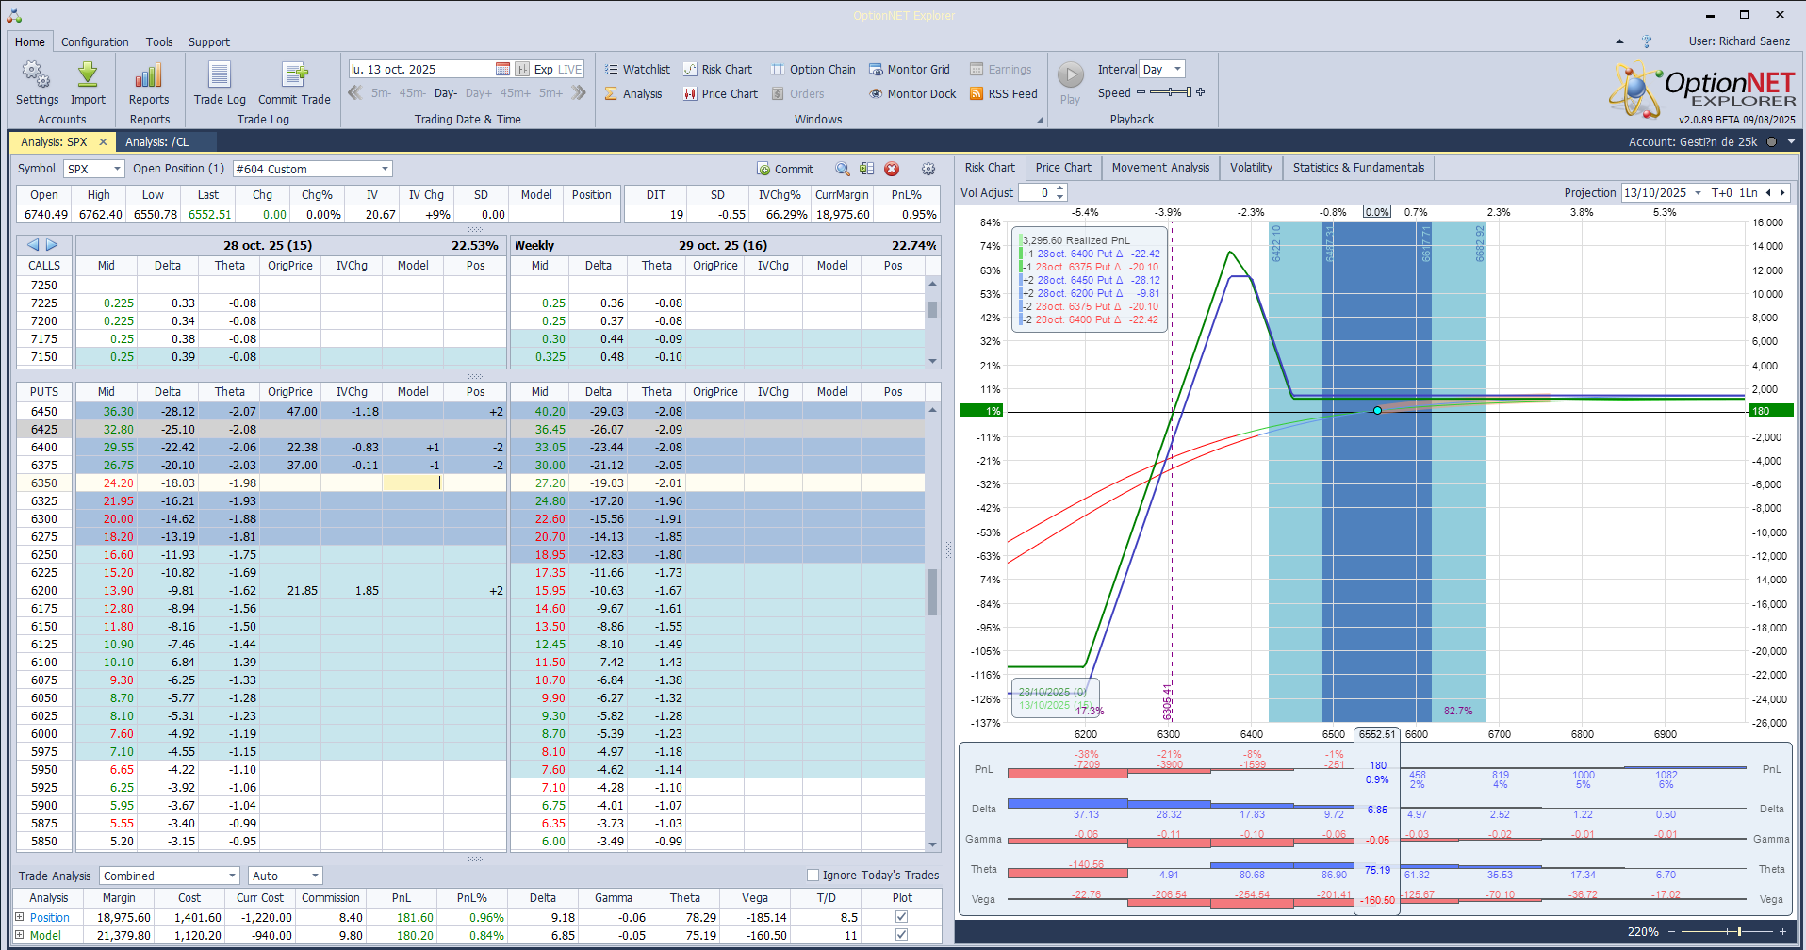The width and height of the screenshot is (1806, 950).
Task: Open the Reports chart icon
Action: pos(149,75)
